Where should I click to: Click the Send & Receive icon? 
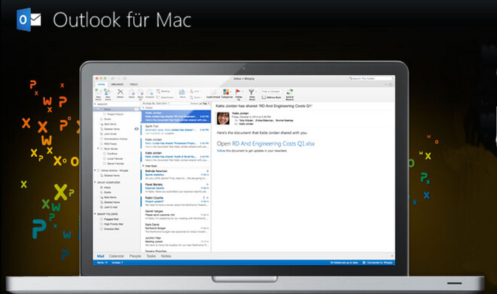pyautogui.click(x=290, y=92)
